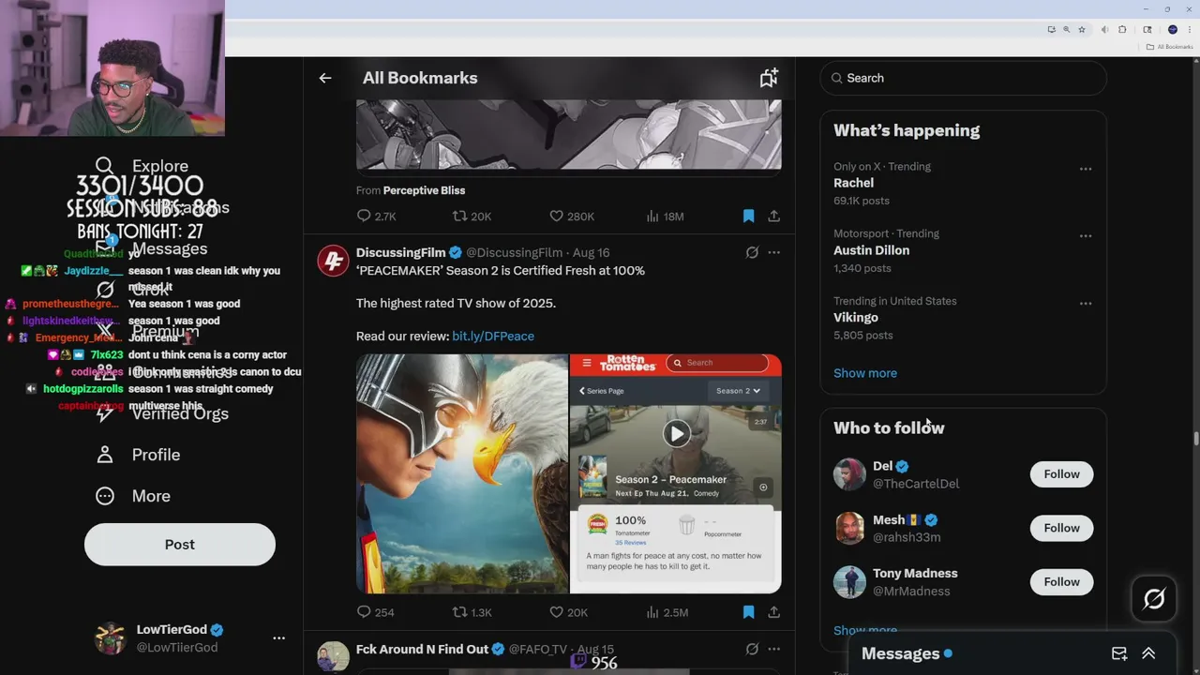View analytics on the 18M views post
This screenshot has height=675, width=1200.
click(x=665, y=217)
